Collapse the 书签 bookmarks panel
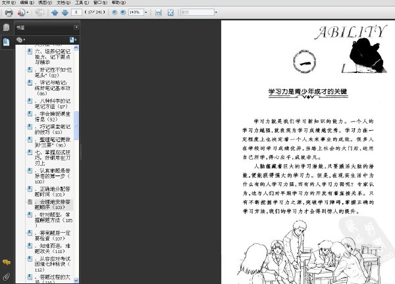This screenshot has height=284, width=395. [x=76, y=27]
